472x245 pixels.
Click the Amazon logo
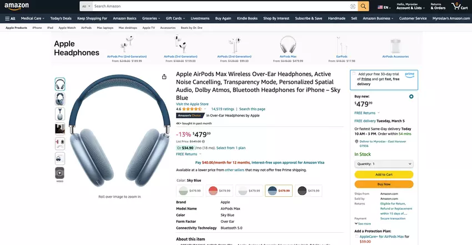17,6
